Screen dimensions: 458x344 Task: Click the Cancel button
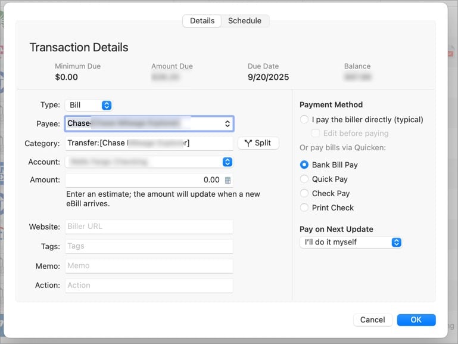click(x=372, y=320)
